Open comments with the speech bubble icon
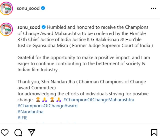Viewport: 160px width, 137px height. click(x=18, y=132)
